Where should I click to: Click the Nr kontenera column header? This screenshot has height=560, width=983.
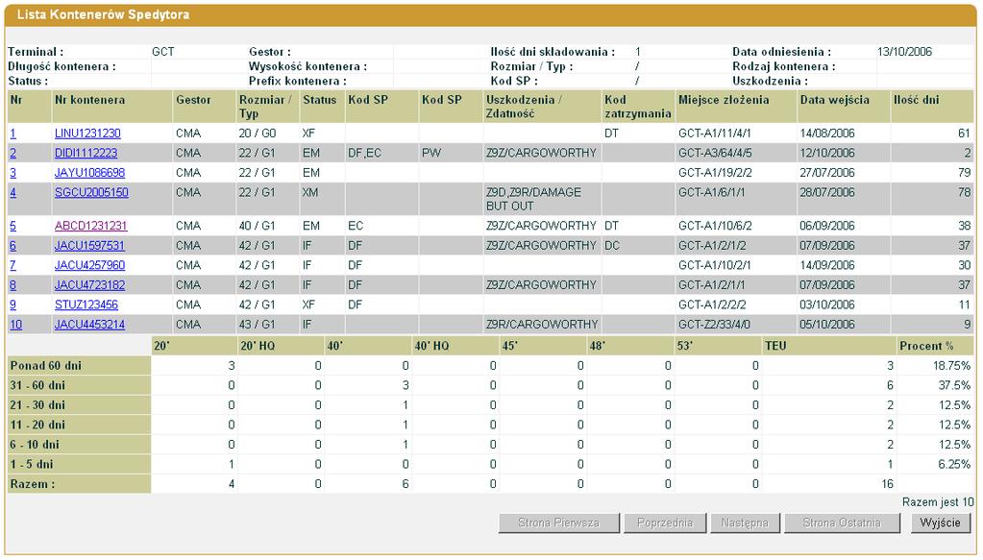[111, 107]
